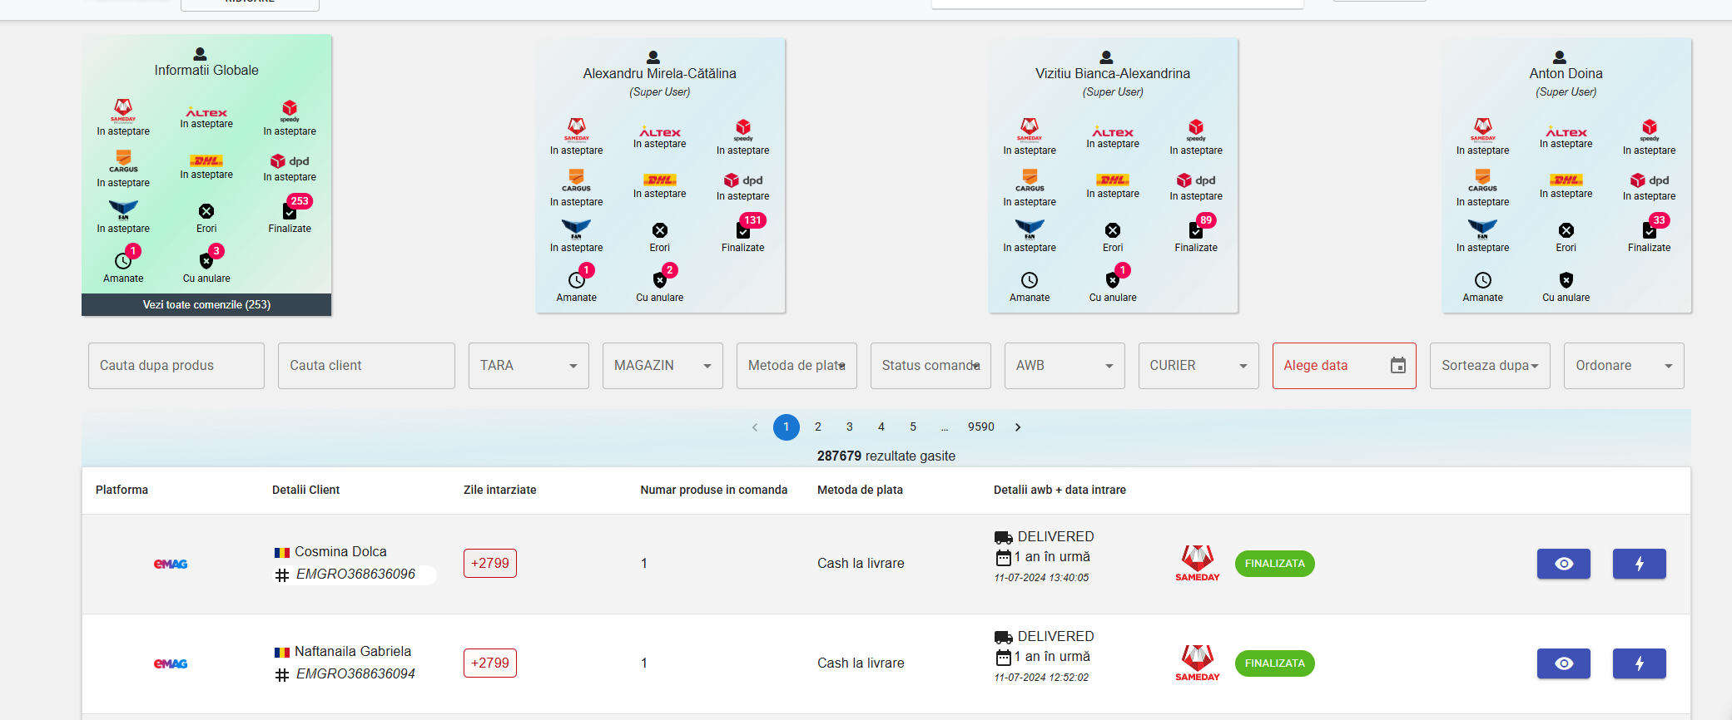Click Cargus icon in Informatii Globale card
This screenshot has height=720, width=1732.
[123, 159]
